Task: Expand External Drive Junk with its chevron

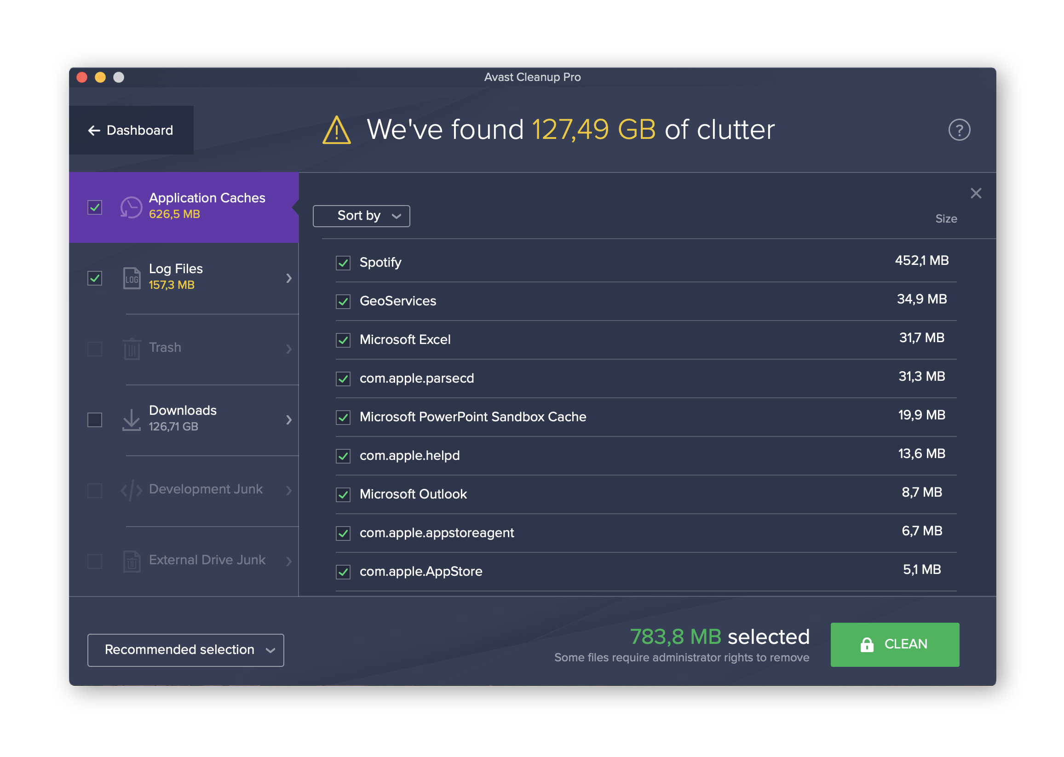Action: click(289, 561)
